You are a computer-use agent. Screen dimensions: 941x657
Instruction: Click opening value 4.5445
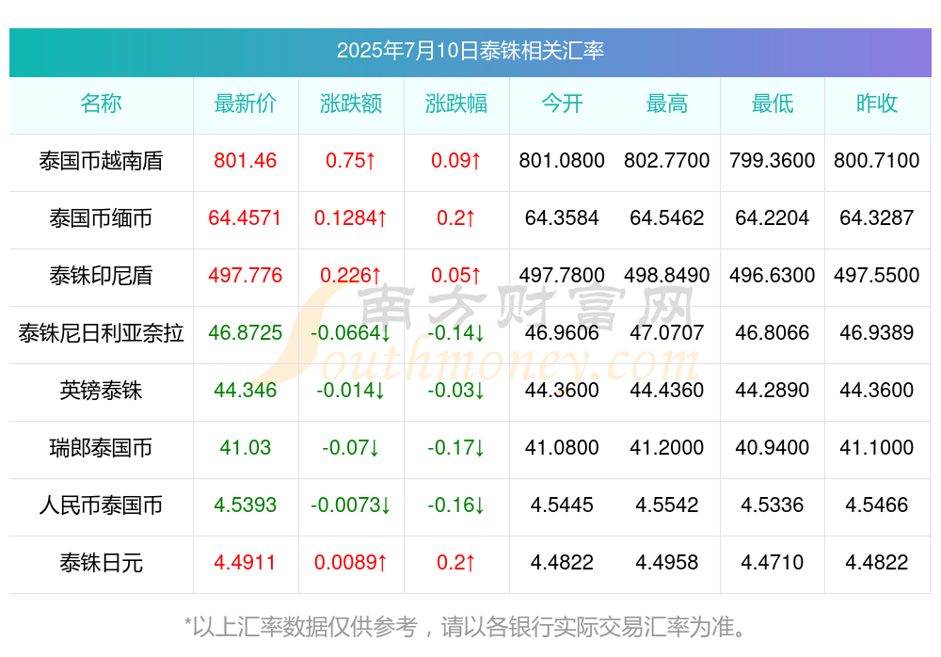(x=562, y=505)
